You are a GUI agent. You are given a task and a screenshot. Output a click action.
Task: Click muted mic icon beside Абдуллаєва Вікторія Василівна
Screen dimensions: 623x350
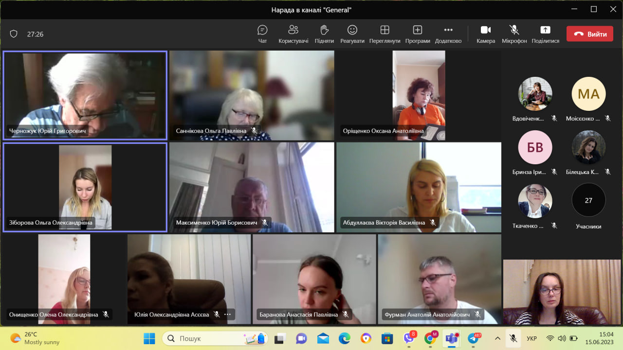(433, 223)
